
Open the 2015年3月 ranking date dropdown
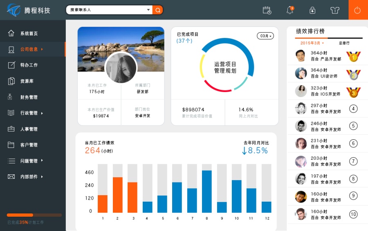click(x=312, y=43)
